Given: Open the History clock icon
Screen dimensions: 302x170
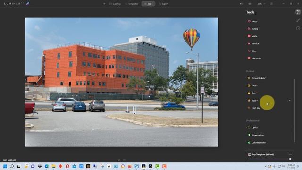Looking at the screenshot, I should coord(298,28).
